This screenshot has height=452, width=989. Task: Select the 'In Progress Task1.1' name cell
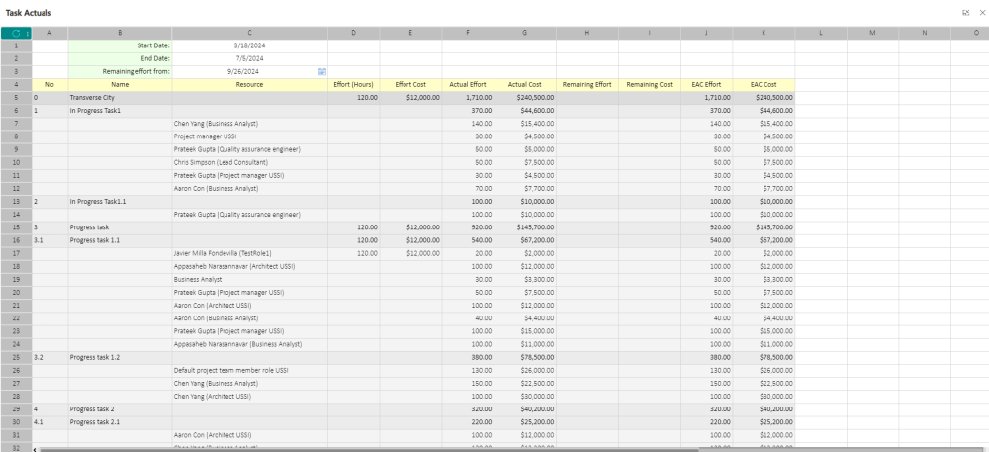tap(120, 201)
